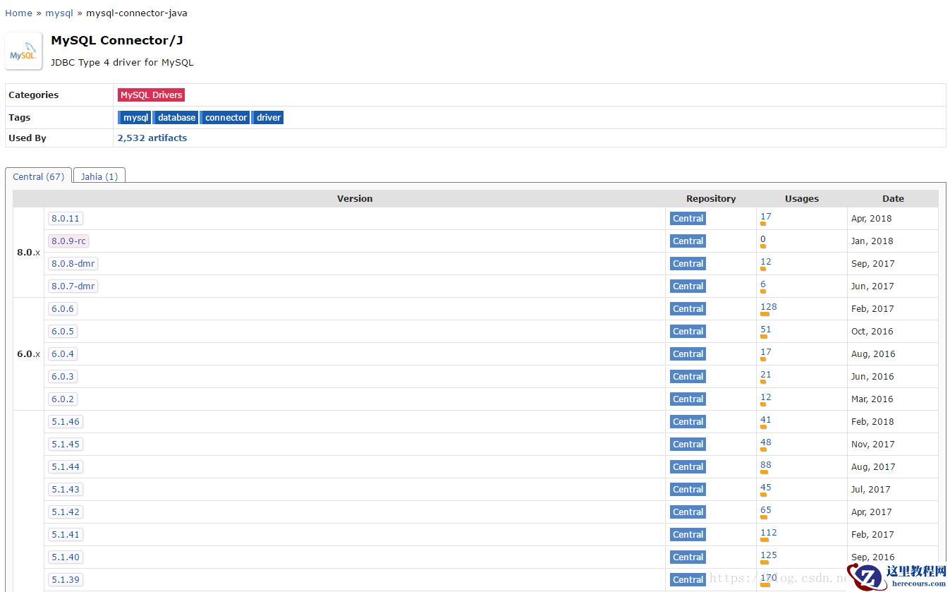950x592 pixels.
Task: Open usages count 48 for 5.1.45
Action: pyautogui.click(x=766, y=442)
